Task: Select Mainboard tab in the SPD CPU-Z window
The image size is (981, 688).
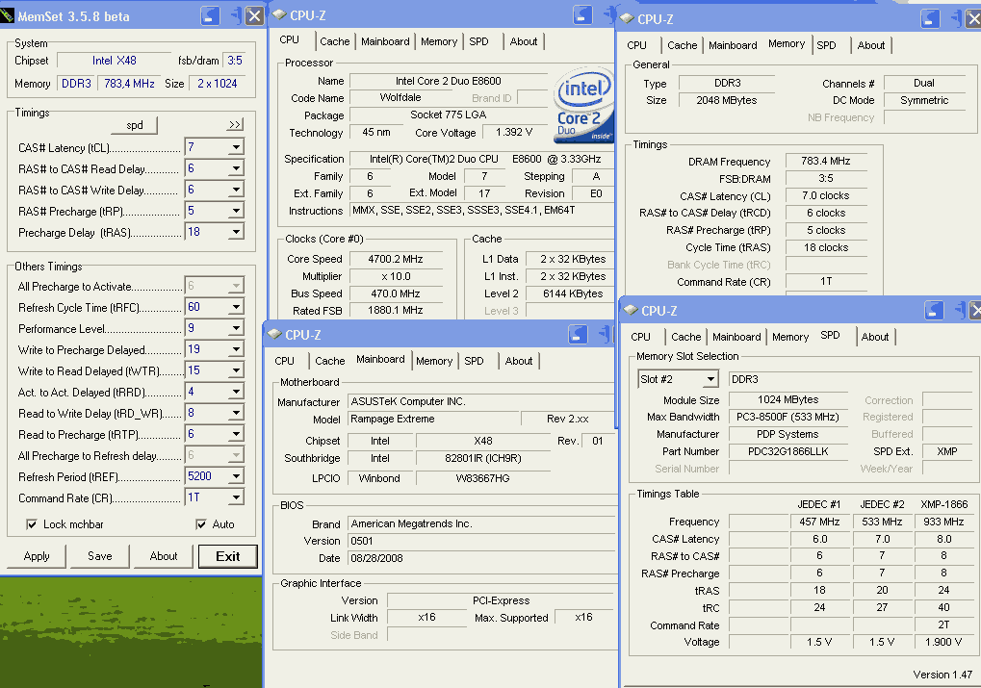Action: point(736,337)
